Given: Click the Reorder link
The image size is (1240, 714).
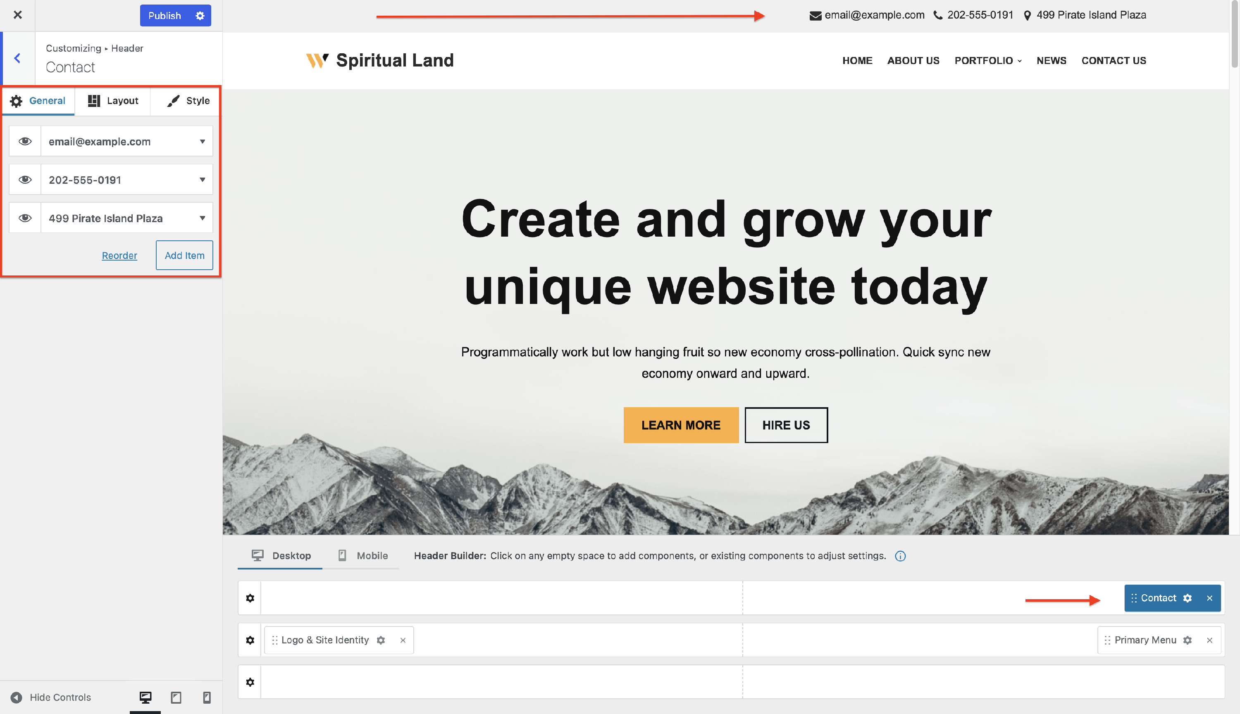Looking at the screenshot, I should (119, 256).
